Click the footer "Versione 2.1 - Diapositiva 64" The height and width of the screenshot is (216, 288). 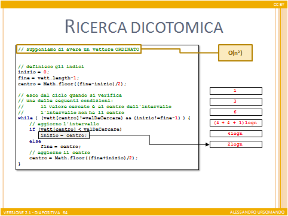click(35, 212)
